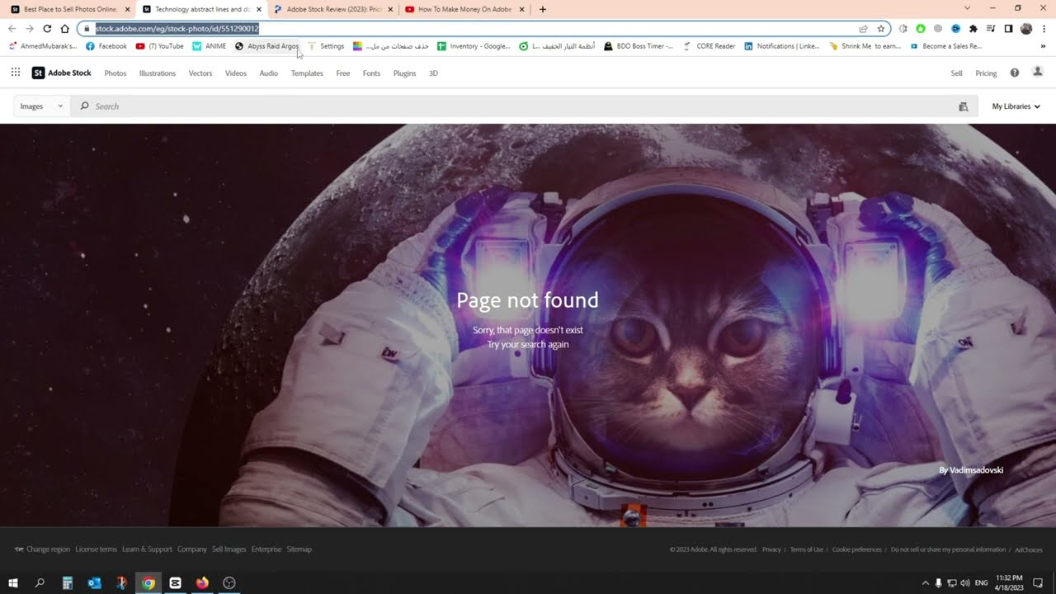Open Cookie preferences footer link
Viewport: 1056px width, 594px height.
pyautogui.click(x=856, y=549)
